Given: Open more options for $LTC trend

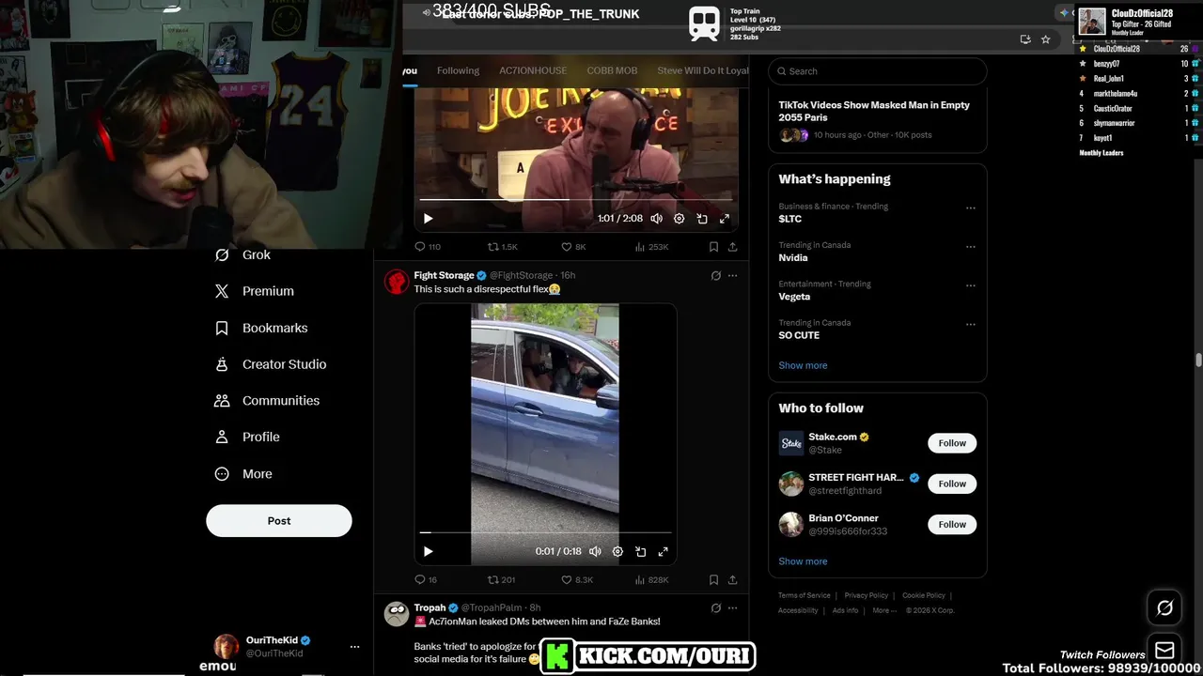Looking at the screenshot, I should click(971, 207).
